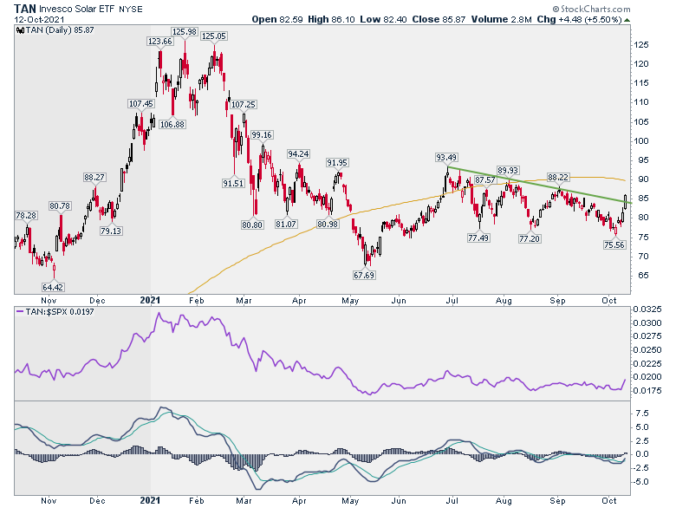Click the 80.78 price label
The width and height of the screenshot is (676, 508).
[x=60, y=205]
